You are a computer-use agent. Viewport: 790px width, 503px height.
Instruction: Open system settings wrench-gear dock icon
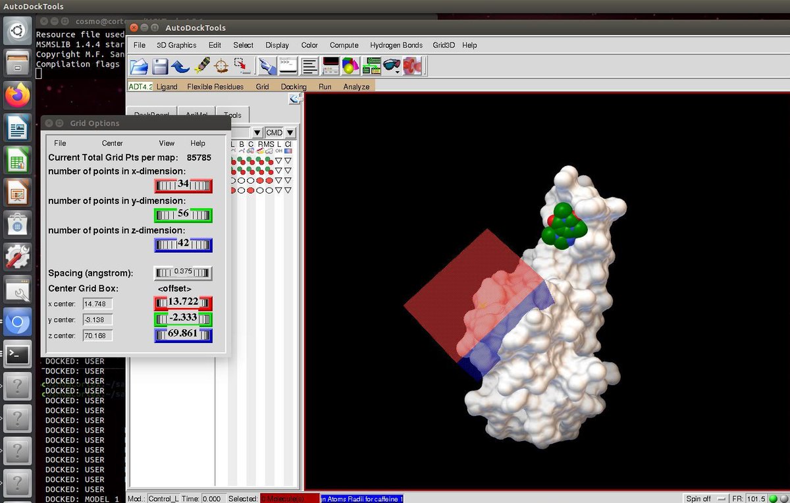click(18, 257)
